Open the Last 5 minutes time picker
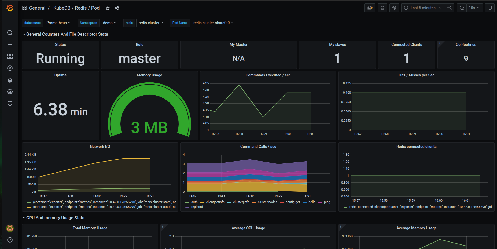This screenshot has width=497, height=249. click(x=423, y=8)
